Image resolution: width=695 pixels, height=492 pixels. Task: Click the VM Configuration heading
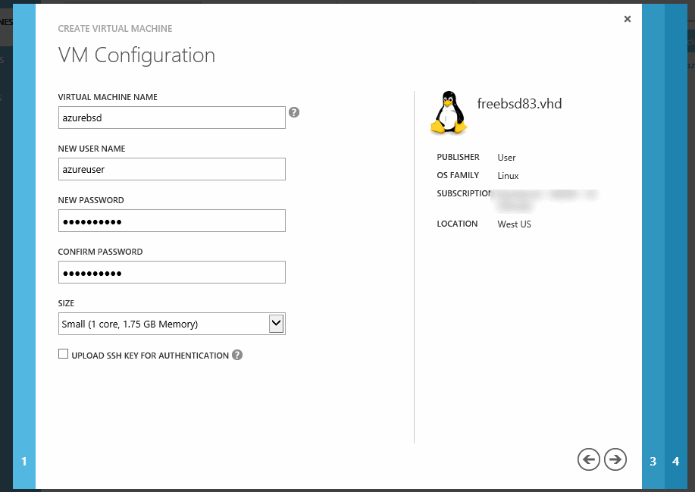[136, 55]
